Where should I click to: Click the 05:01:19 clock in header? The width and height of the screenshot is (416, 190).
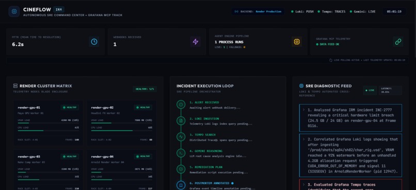click(394, 12)
